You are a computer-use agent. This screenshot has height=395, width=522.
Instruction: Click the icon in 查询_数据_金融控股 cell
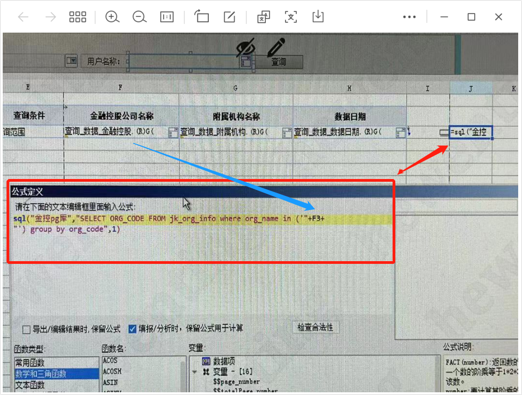tap(173, 133)
